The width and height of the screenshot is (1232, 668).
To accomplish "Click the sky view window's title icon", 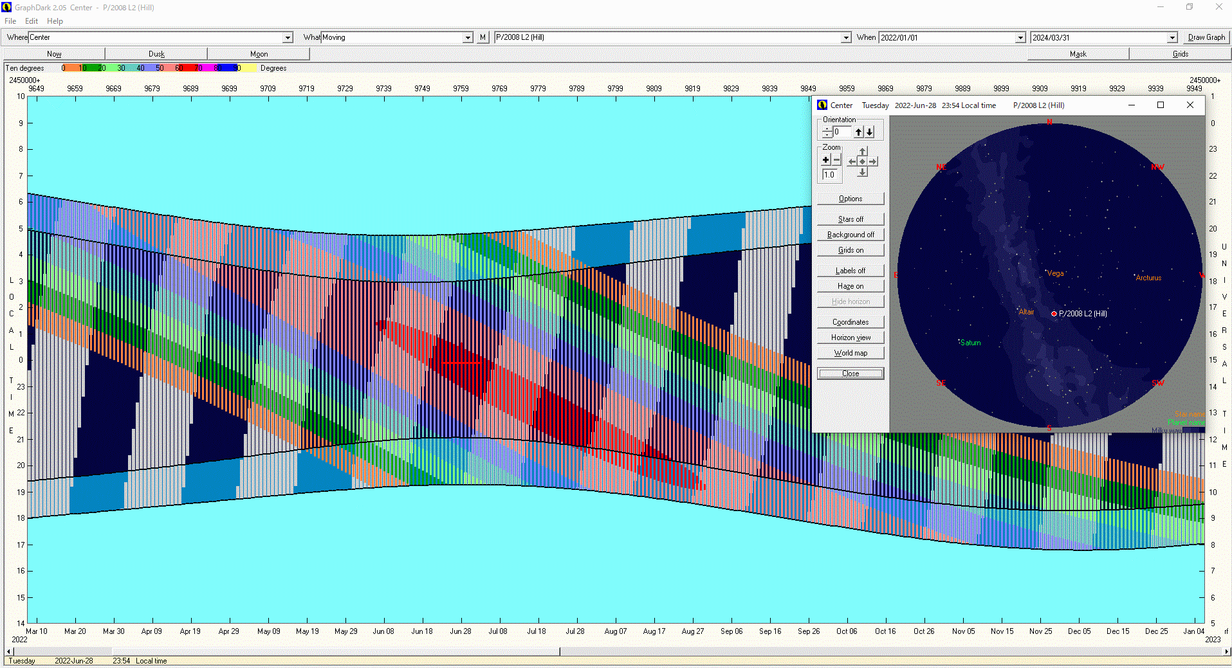I will coord(822,105).
